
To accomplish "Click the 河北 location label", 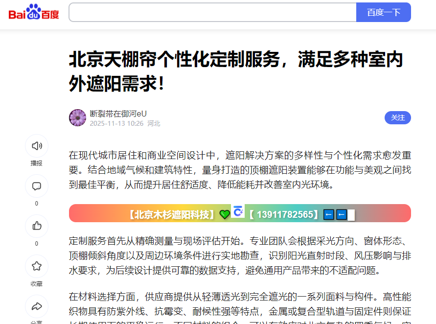I will coord(154,123).
